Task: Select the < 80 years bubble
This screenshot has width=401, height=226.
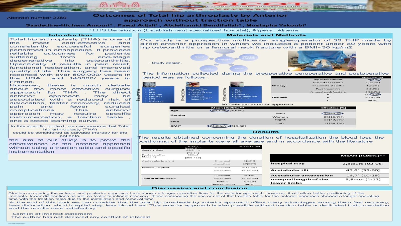Action: coord(238,69)
